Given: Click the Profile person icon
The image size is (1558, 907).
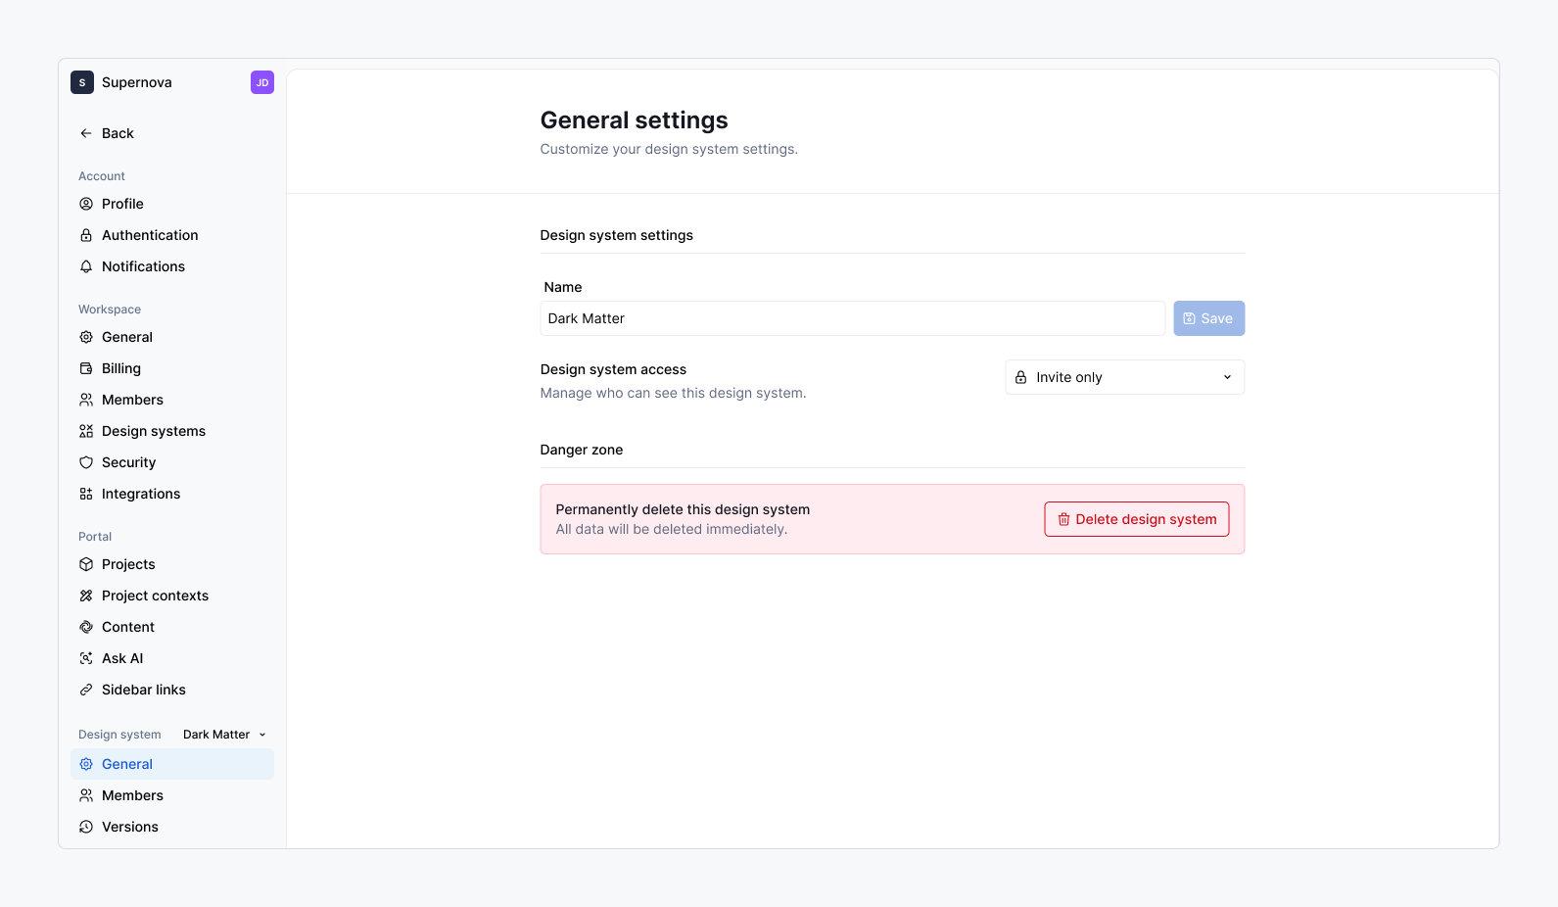Looking at the screenshot, I should 86,204.
